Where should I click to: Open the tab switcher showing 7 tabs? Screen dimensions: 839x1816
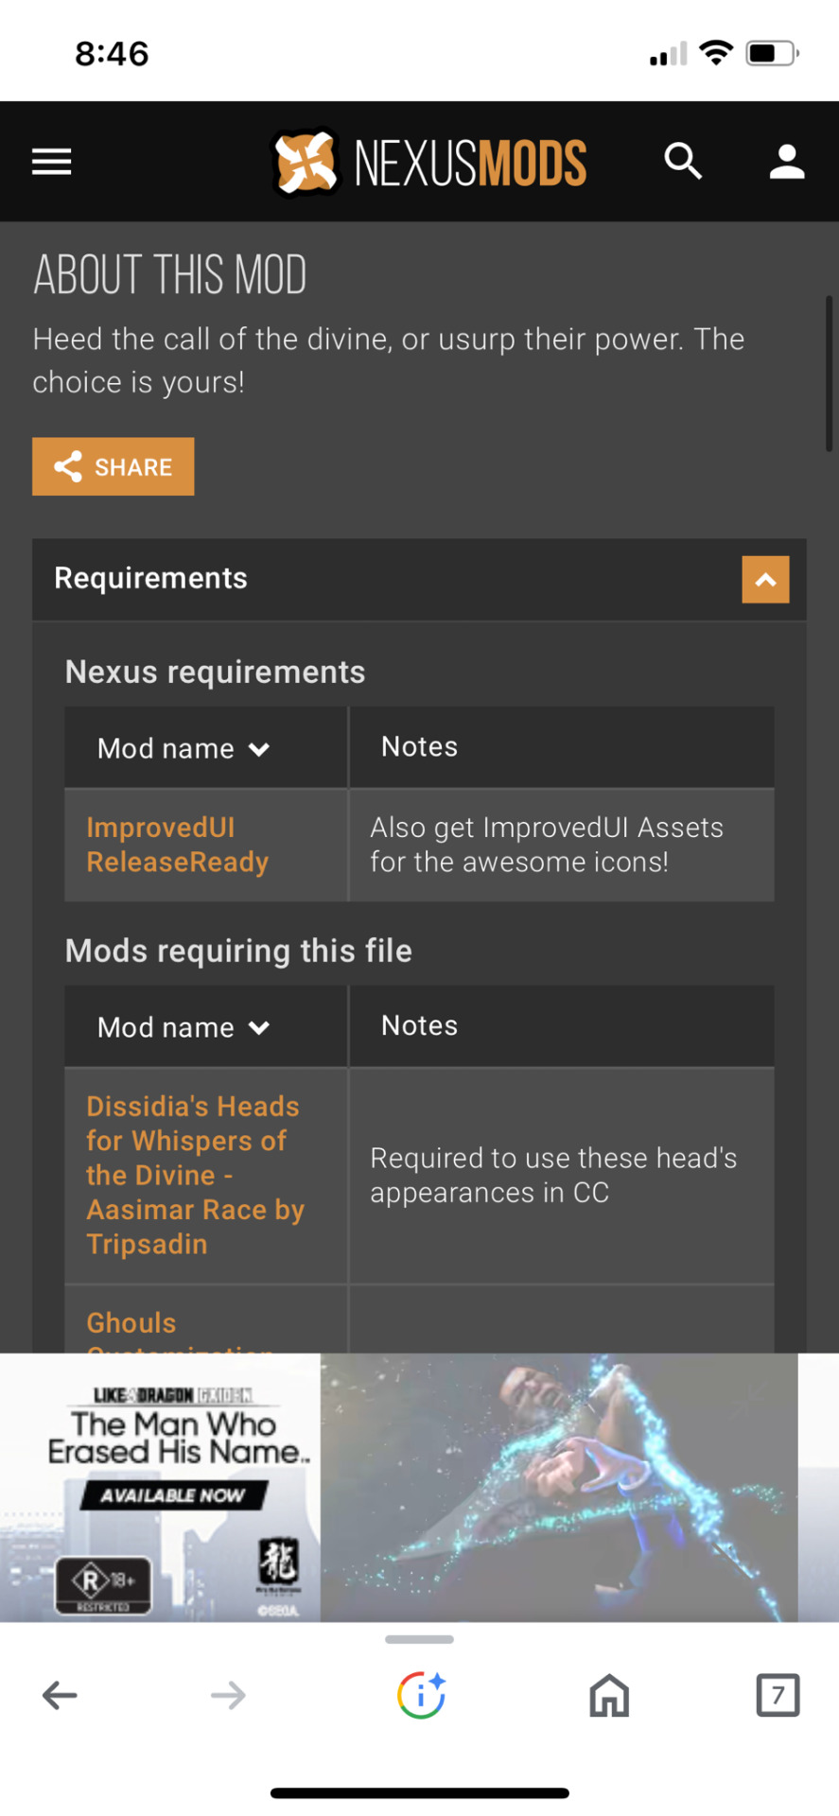click(778, 1695)
